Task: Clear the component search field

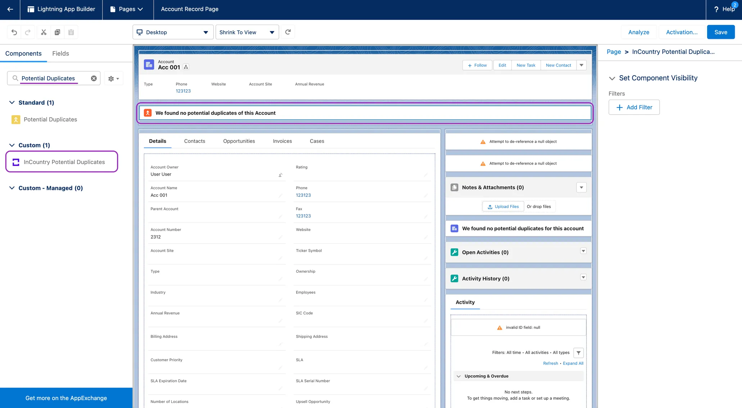Action: click(x=94, y=78)
